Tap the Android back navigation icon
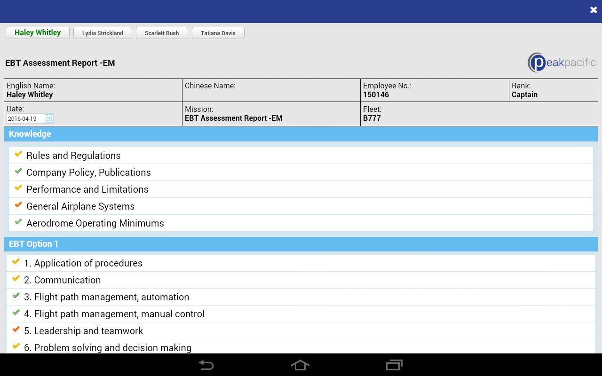 tap(206, 365)
